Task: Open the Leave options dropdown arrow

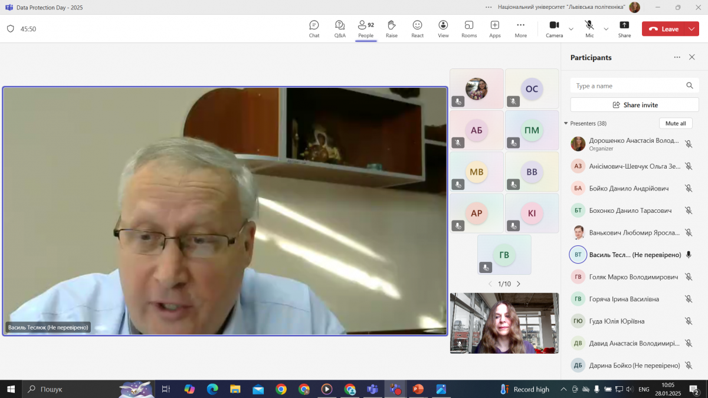Action: point(692,29)
